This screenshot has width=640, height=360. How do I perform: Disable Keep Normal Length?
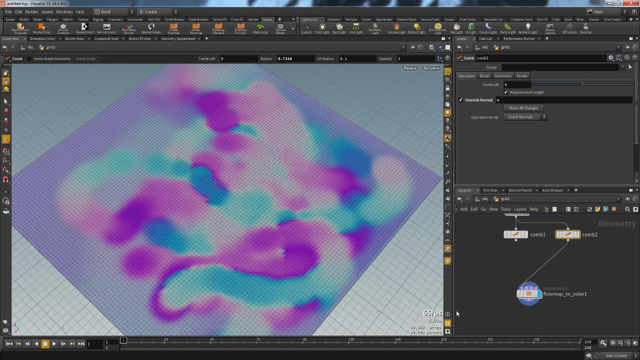coord(506,92)
